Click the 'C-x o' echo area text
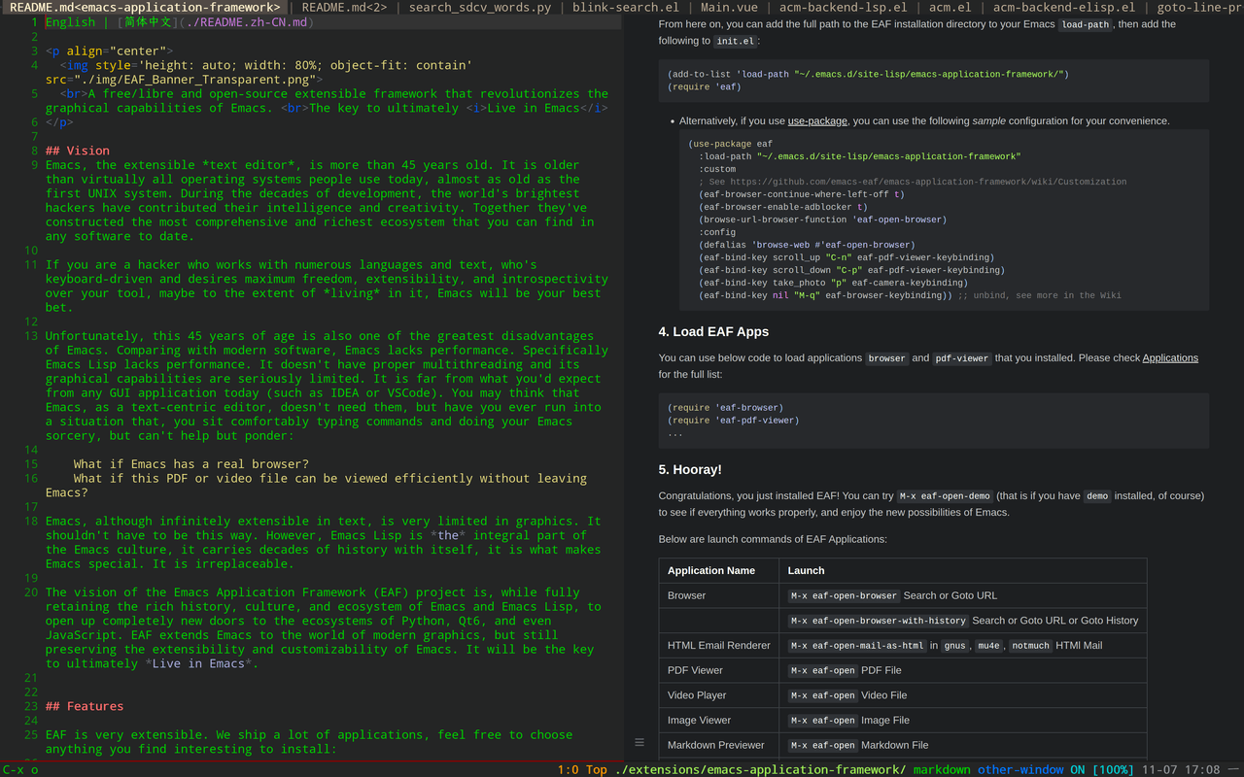 click(20, 769)
